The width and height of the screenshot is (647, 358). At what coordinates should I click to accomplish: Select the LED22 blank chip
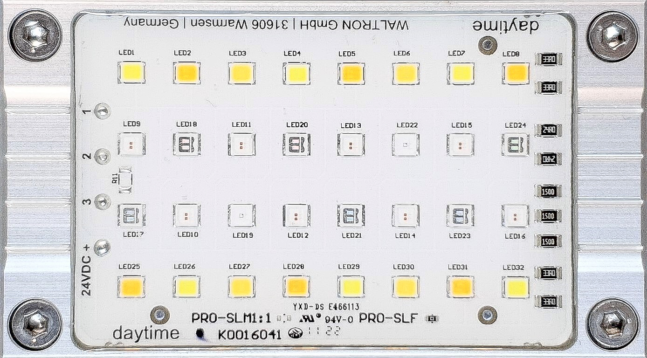[406, 145]
